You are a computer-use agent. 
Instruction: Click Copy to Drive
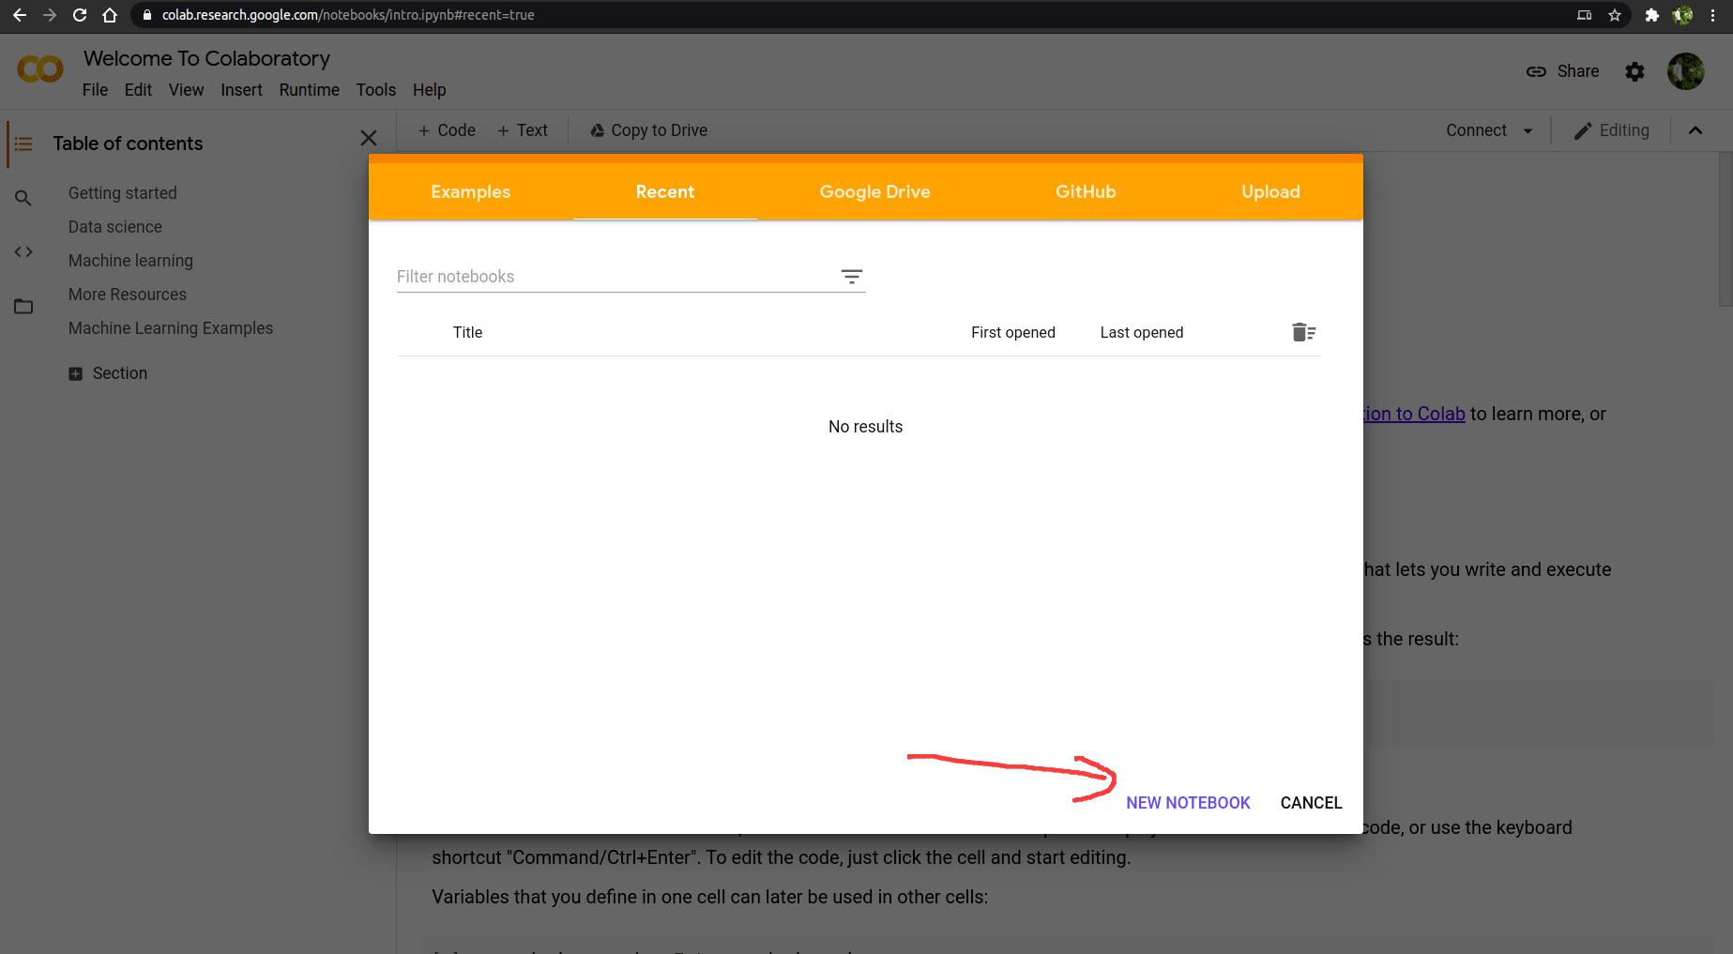tap(648, 130)
